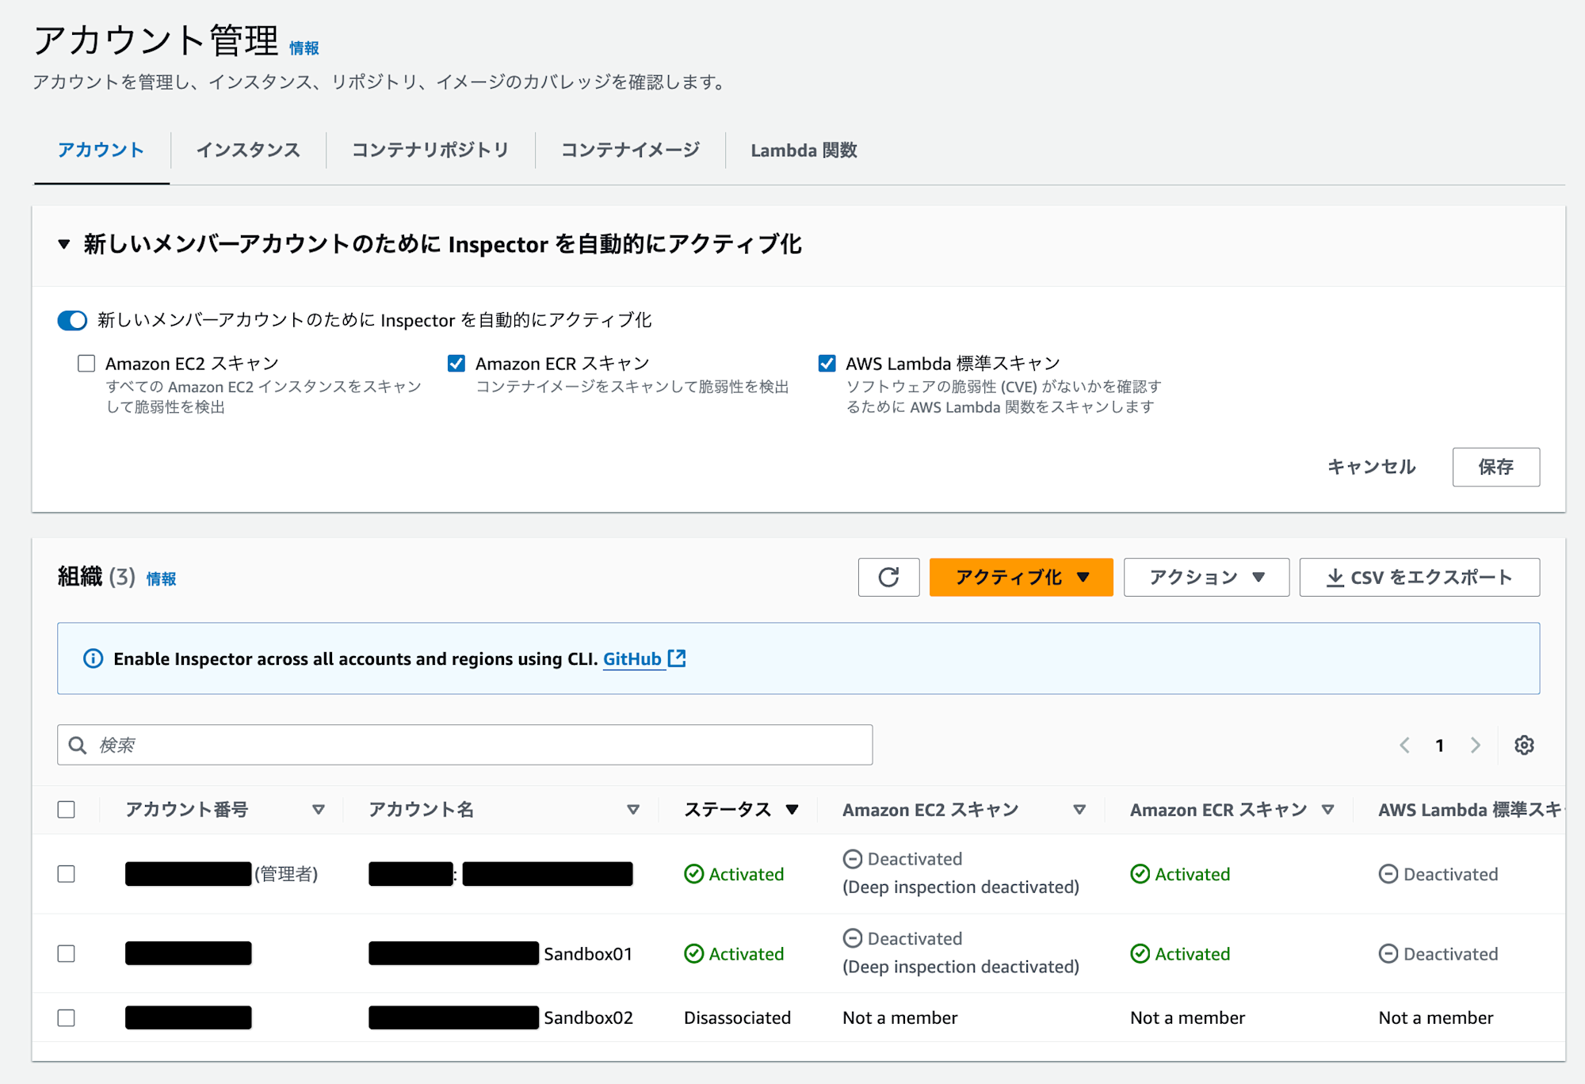Click the magnifier icon in search box
This screenshot has height=1084, width=1585.
78,745
